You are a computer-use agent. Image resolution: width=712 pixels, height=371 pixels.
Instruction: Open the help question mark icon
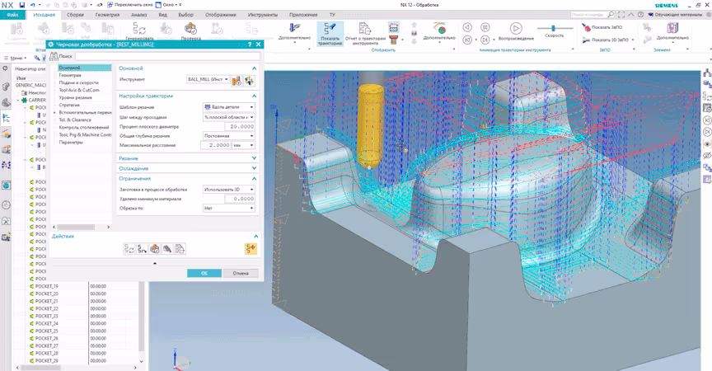click(x=640, y=15)
